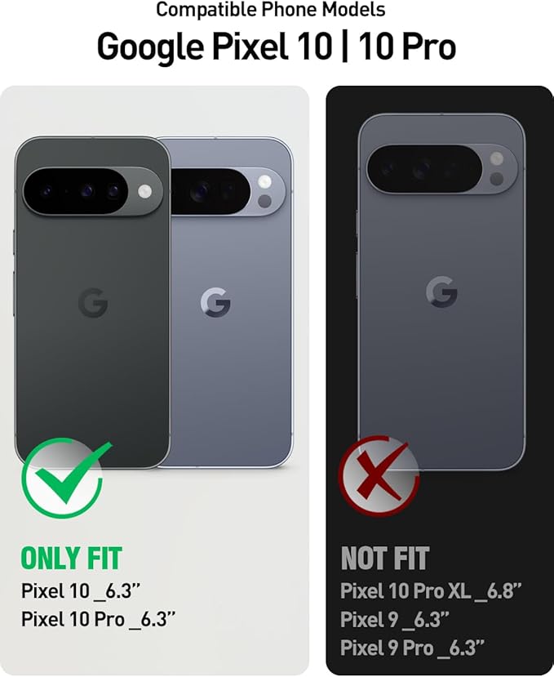
Task: Click the Pixel 9 _6.3" text
Action: [x=394, y=619]
